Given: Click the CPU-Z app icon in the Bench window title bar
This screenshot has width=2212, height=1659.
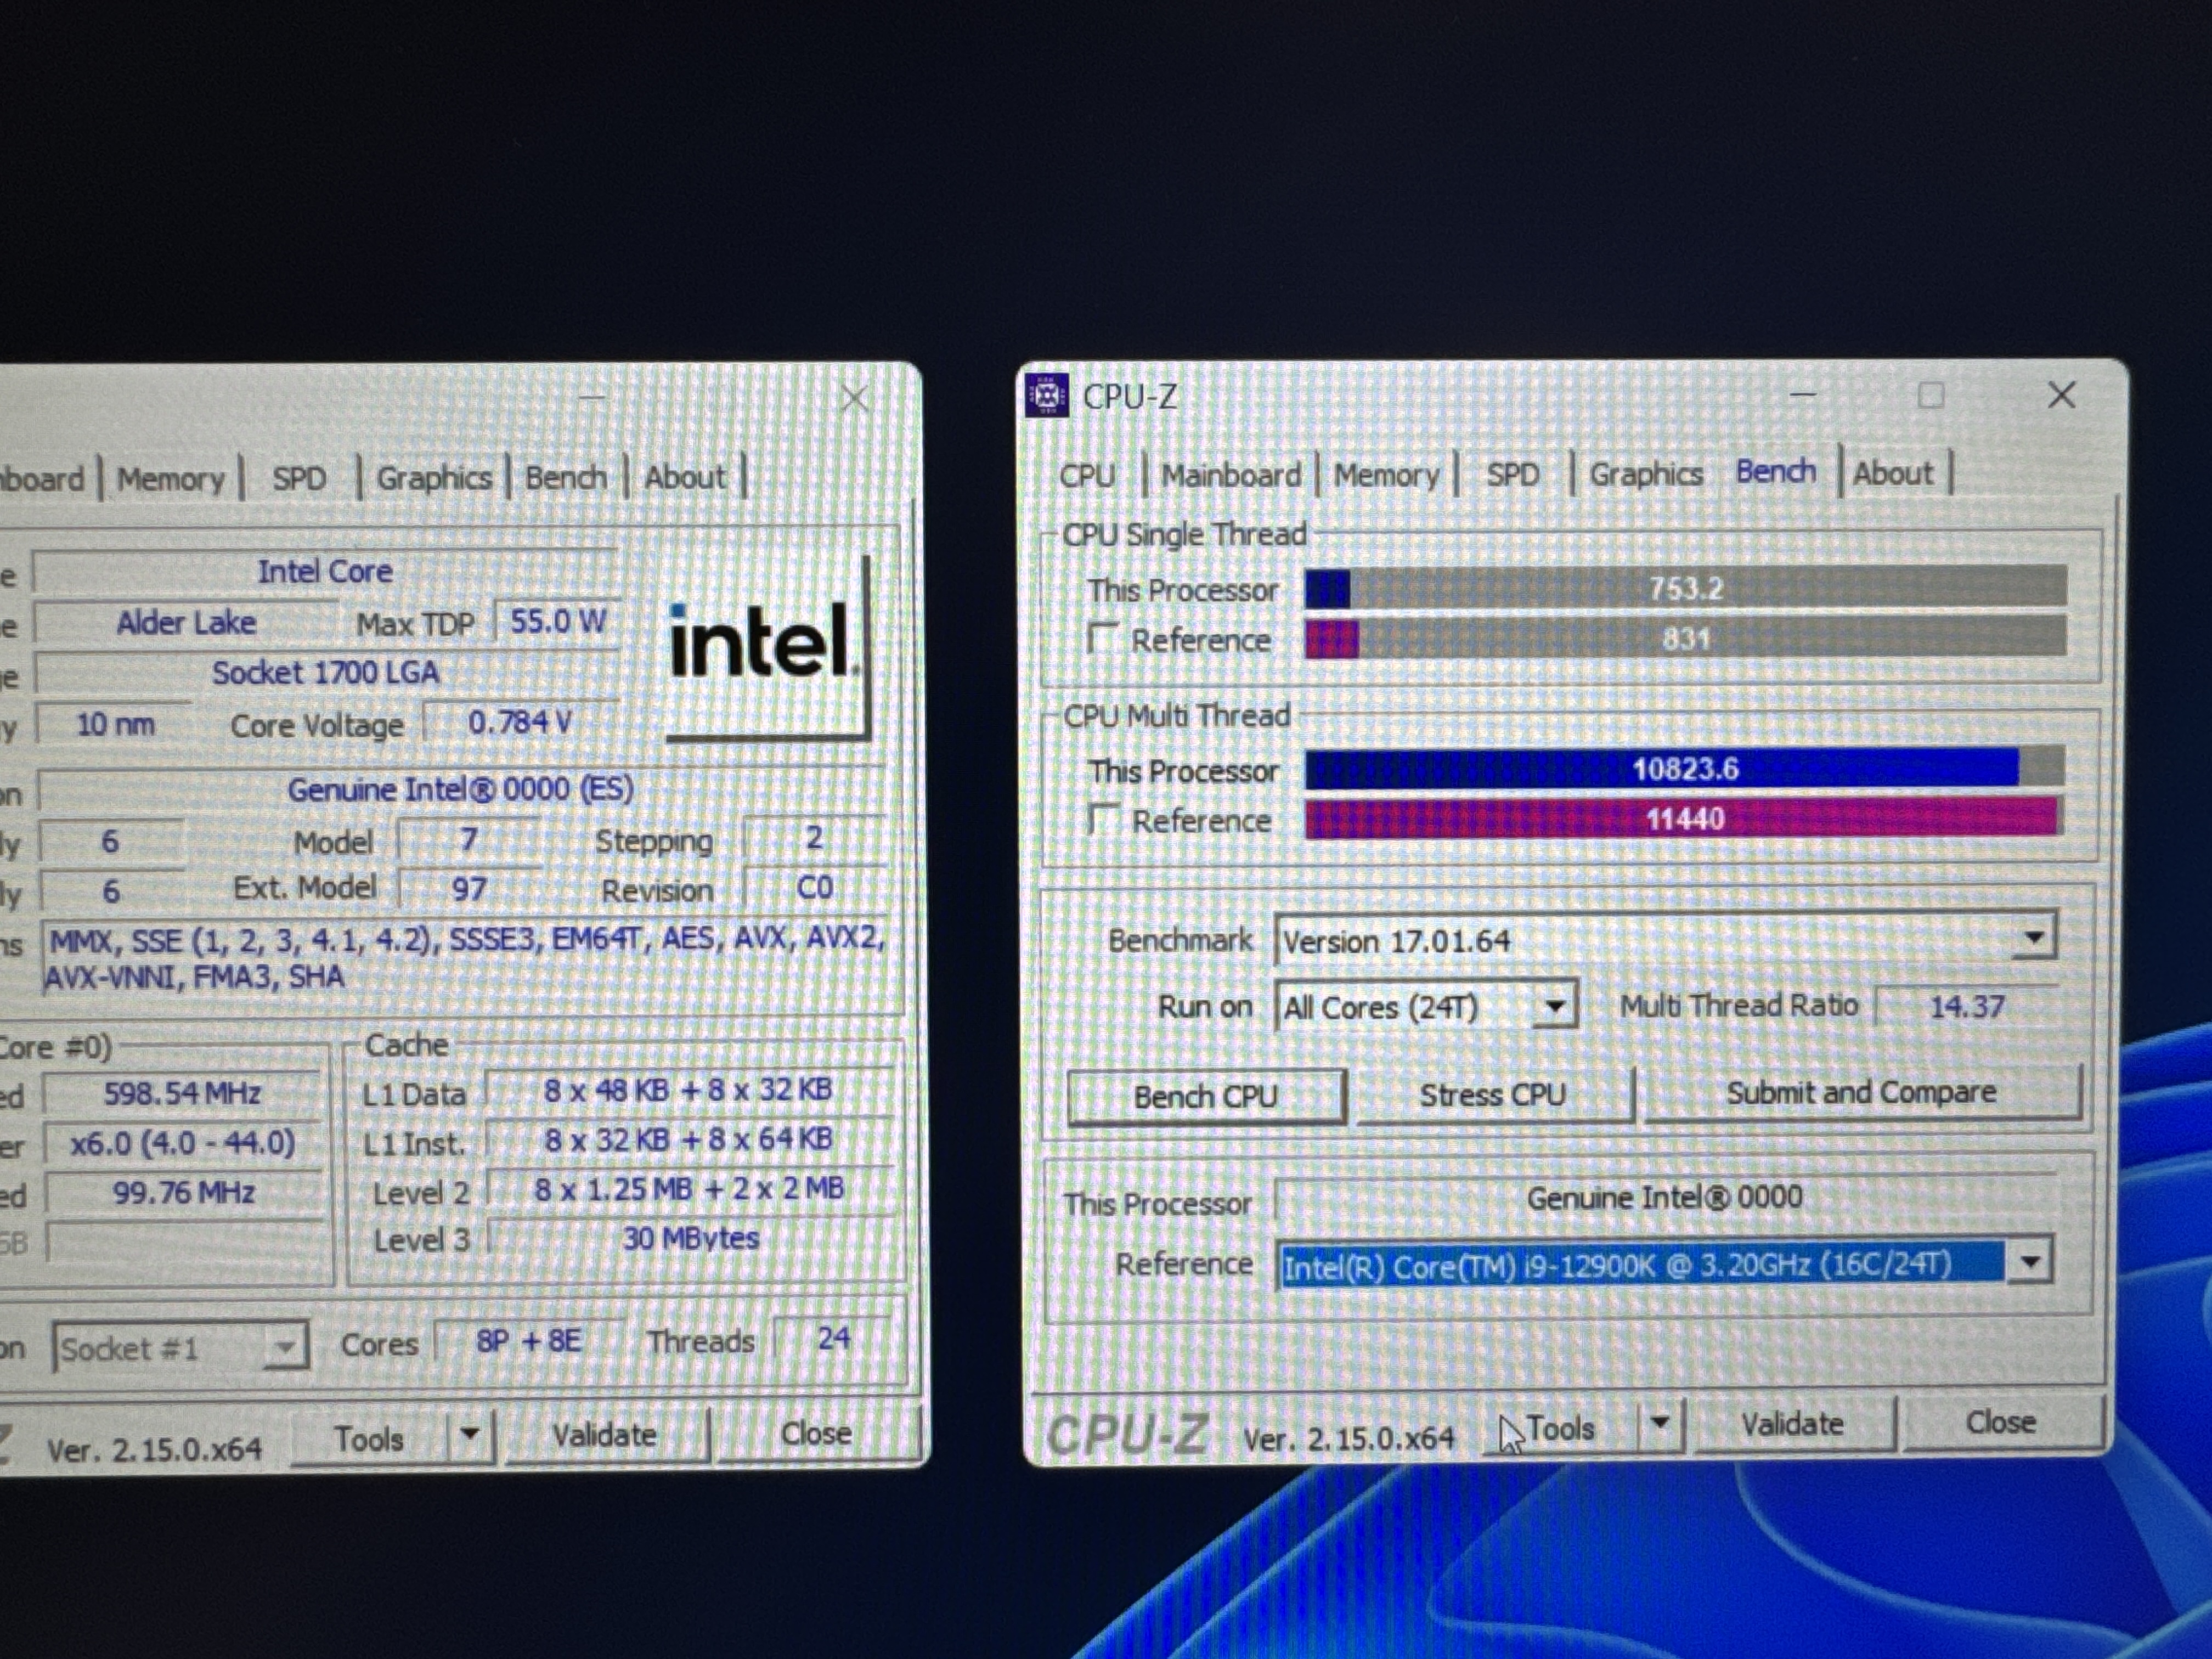Looking at the screenshot, I should [1047, 396].
